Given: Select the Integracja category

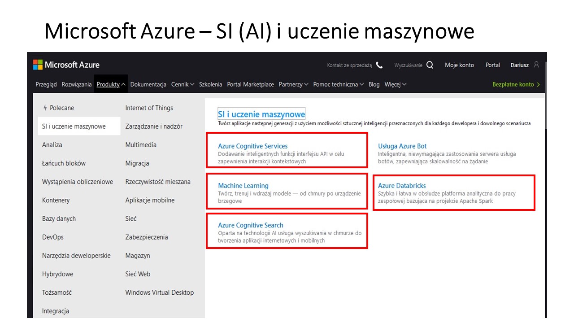Looking at the screenshot, I should pos(56,311).
